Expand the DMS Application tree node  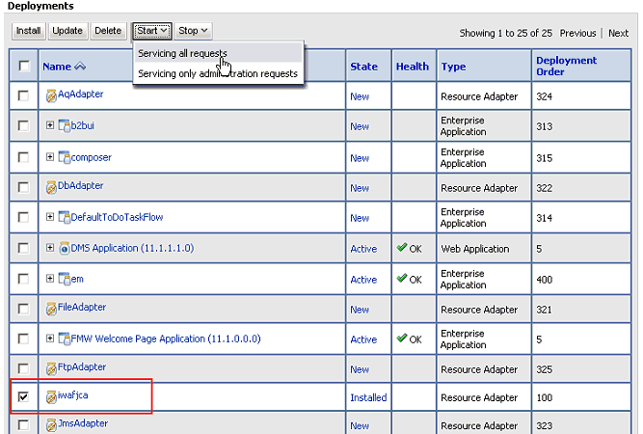click(x=49, y=247)
